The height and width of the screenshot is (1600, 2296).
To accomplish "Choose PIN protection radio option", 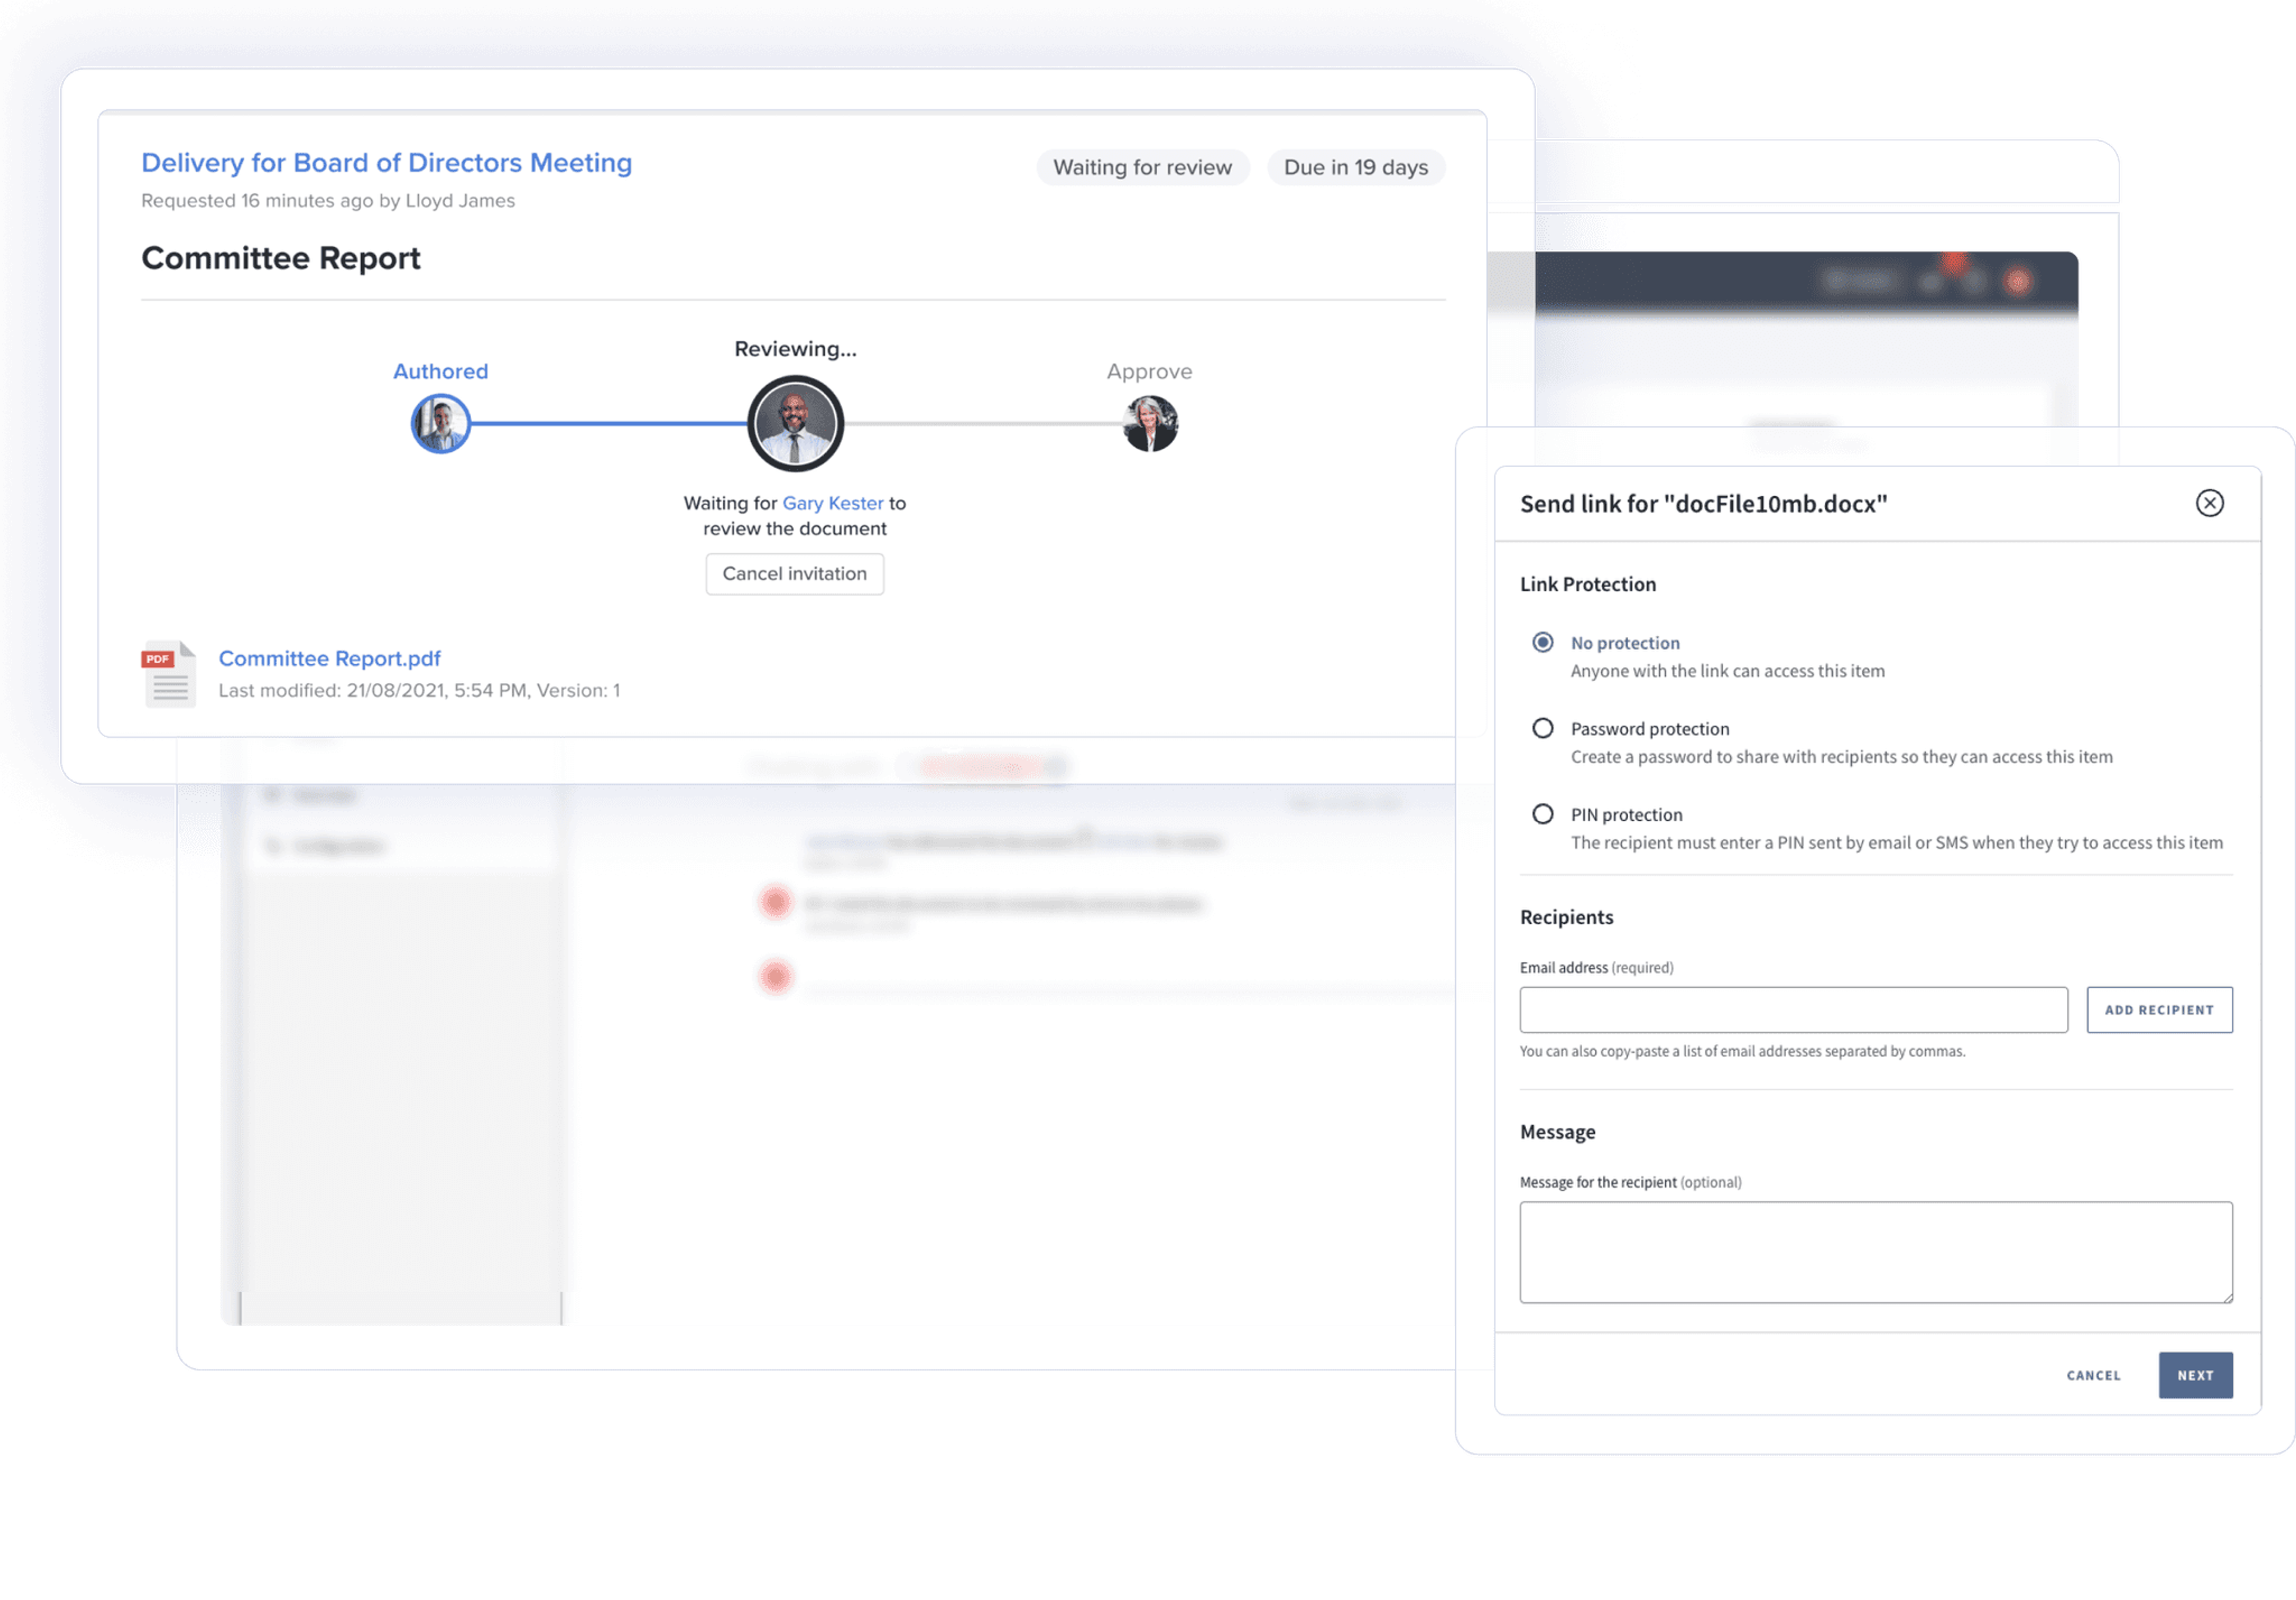I will pyautogui.click(x=1543, y=814).
